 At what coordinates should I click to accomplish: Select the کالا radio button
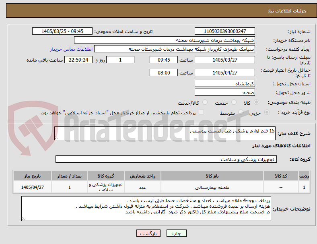[x=256, y=102]
